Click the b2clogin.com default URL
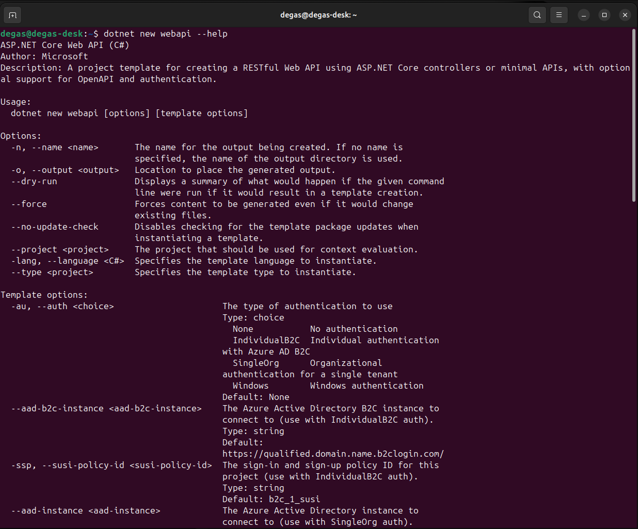Viewport: 638px width, 529px height. coord(333,454)
